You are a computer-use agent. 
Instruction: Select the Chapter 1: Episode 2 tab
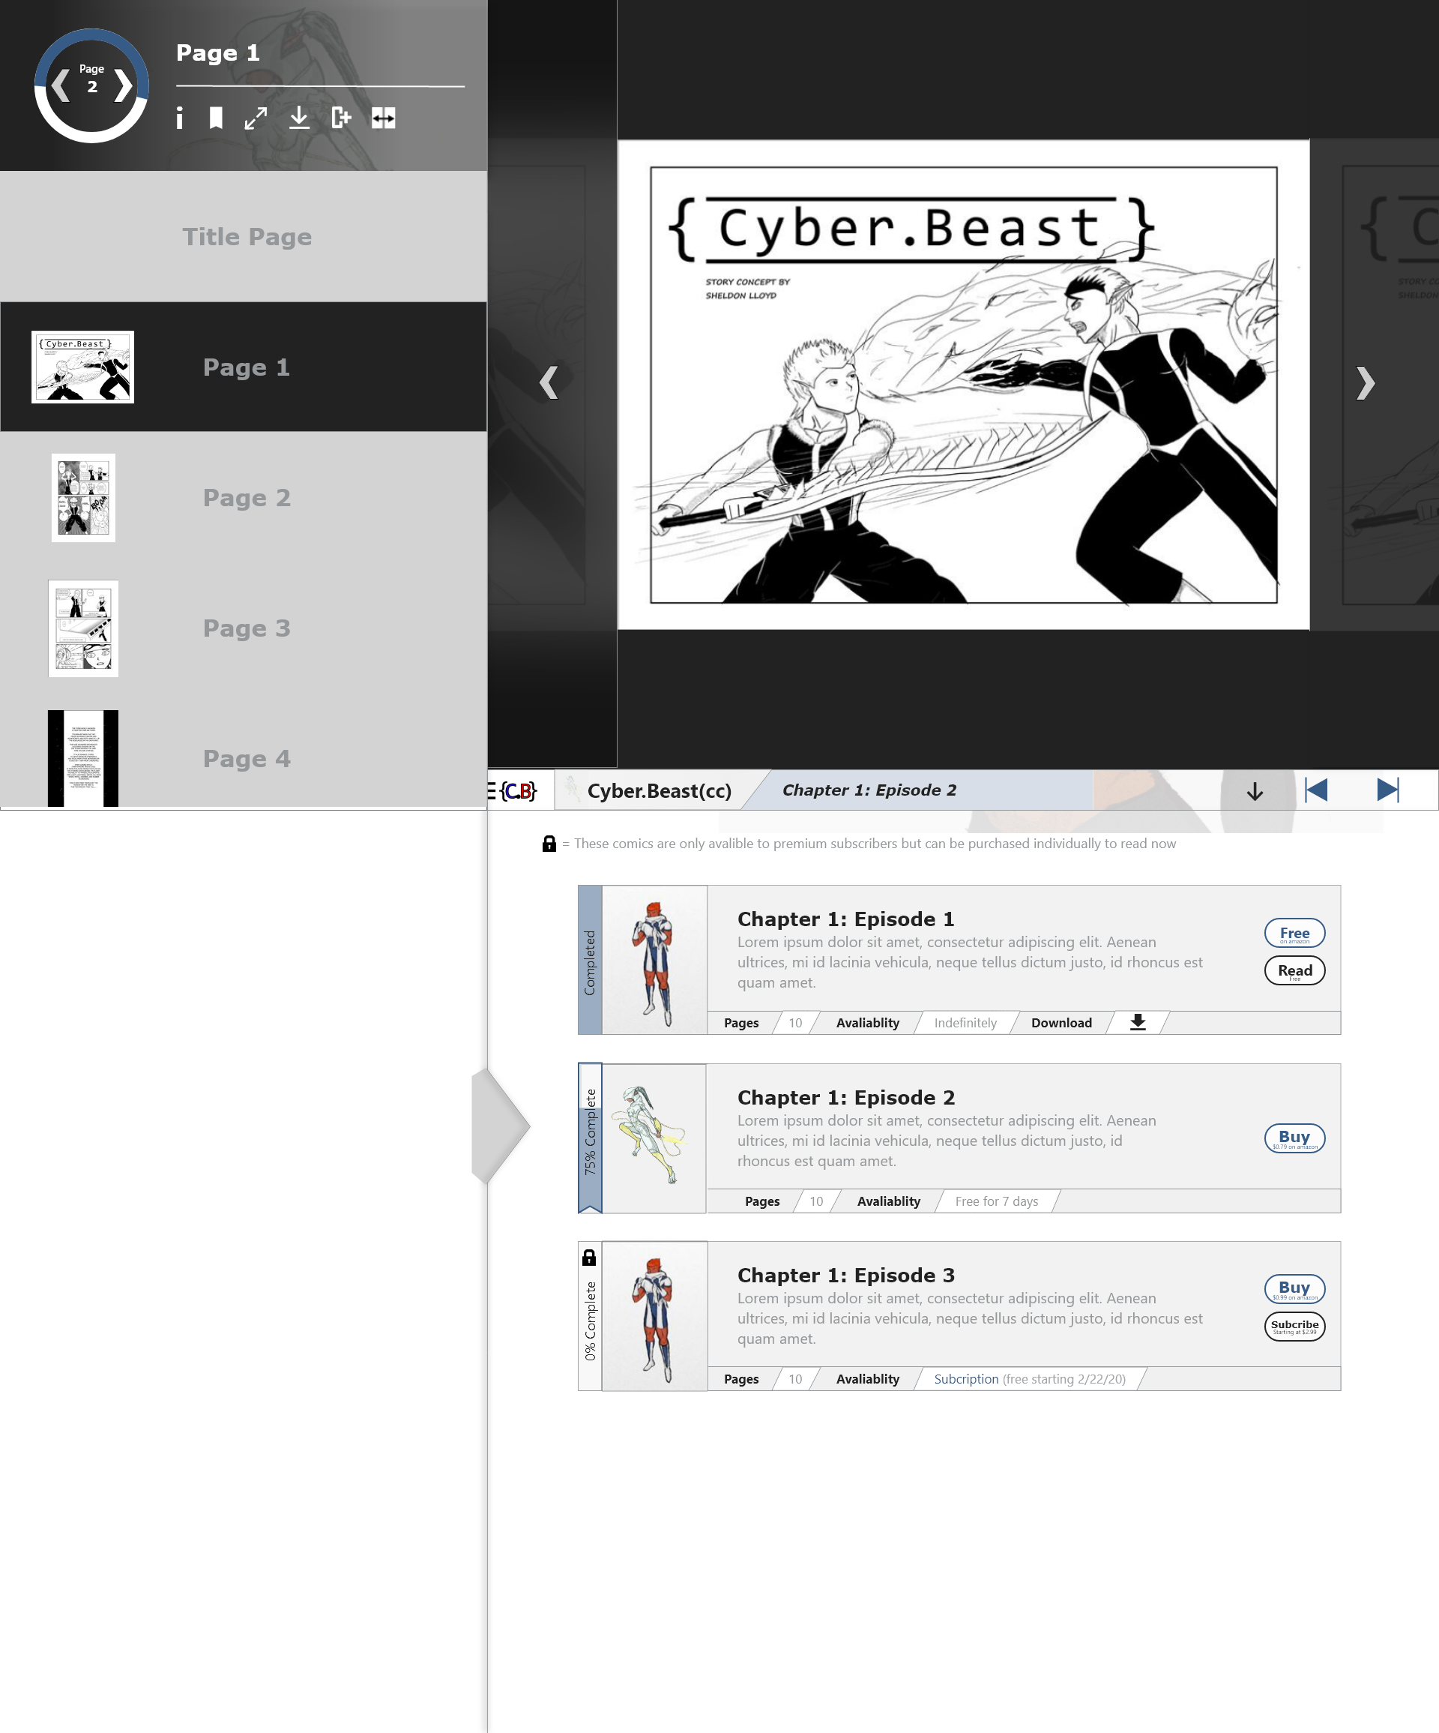click(x=869, y=790)
